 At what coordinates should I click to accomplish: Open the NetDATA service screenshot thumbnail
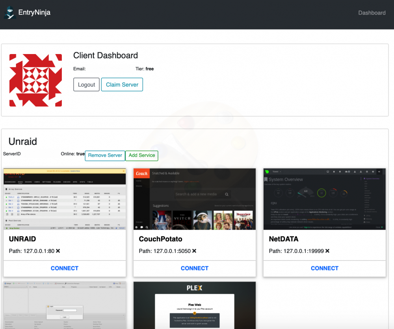pyautogui.click(x=324, y=199)
